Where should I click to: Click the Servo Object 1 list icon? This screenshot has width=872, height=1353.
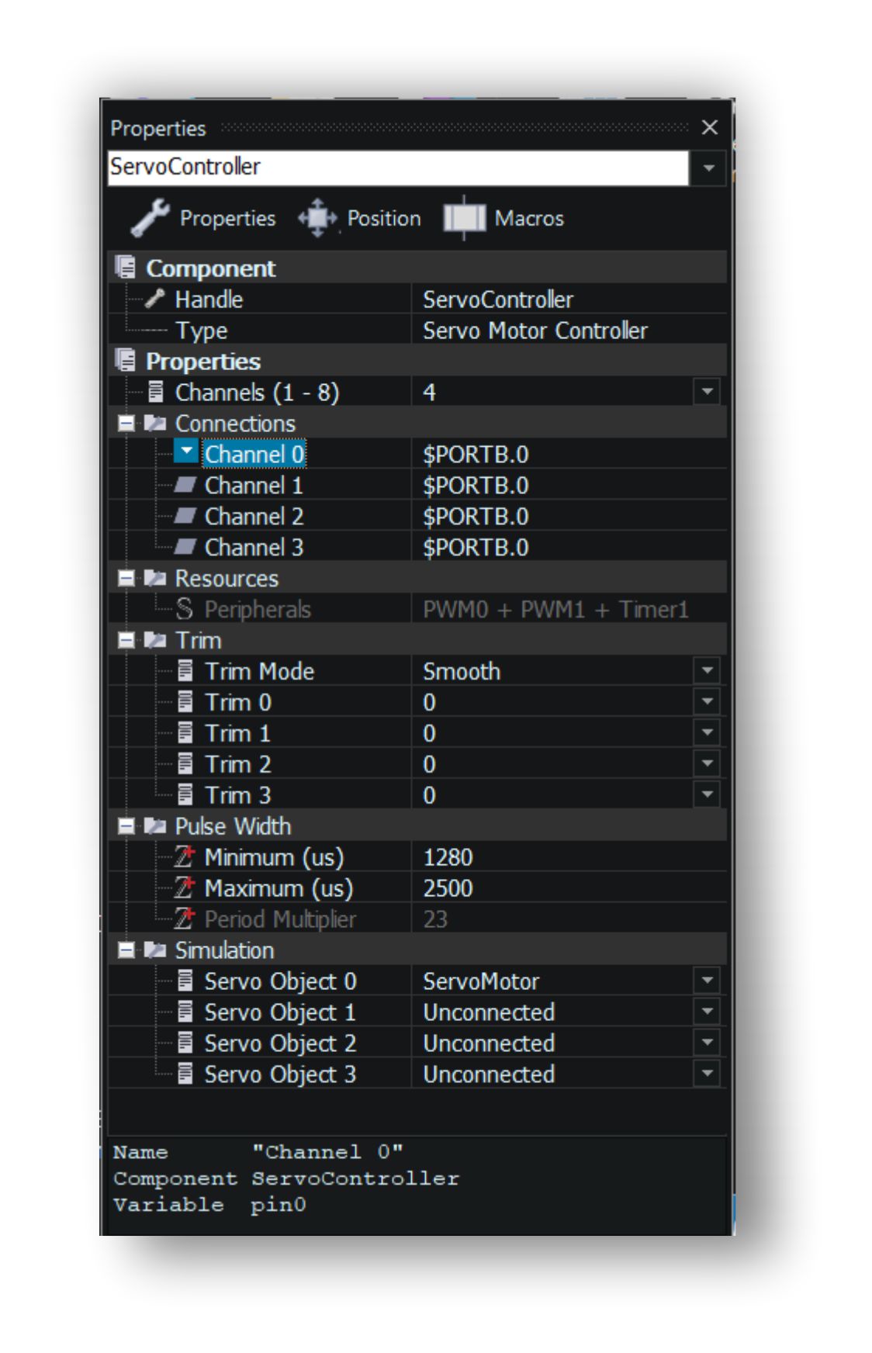pos(185,1012)
